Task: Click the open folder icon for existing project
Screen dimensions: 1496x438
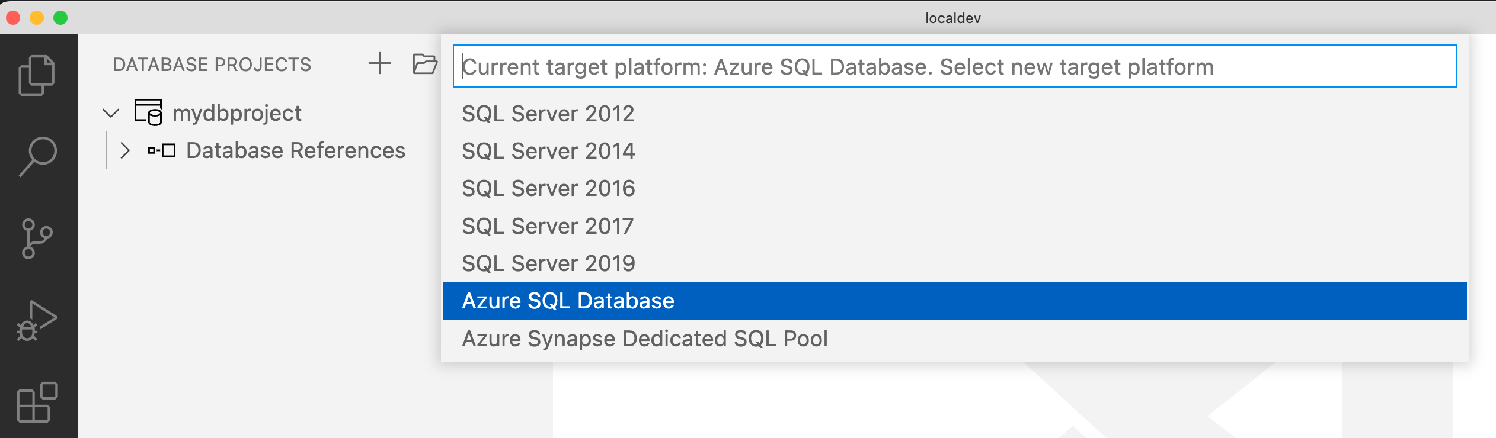Action: pyautogui.click(x=424, y=63)
